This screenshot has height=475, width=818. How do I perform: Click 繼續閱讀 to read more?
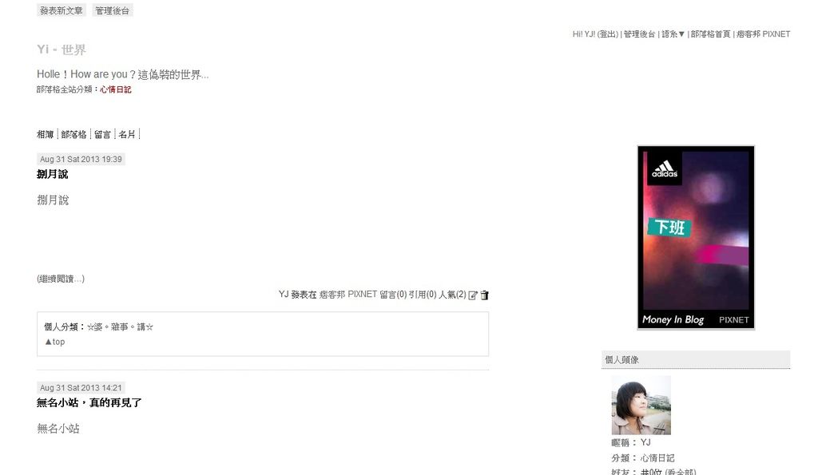point(61,279)
